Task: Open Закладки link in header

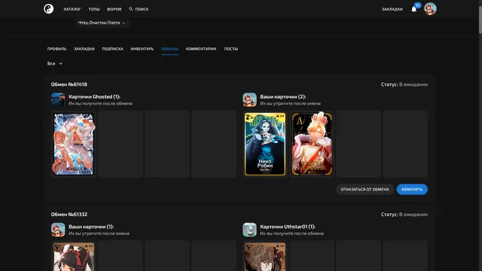Action: 392,9
